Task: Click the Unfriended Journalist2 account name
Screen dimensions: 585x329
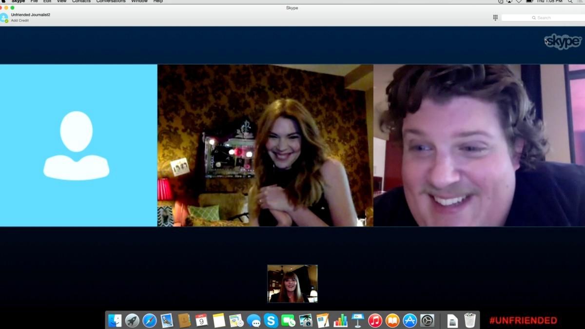Action: (31, 15)
